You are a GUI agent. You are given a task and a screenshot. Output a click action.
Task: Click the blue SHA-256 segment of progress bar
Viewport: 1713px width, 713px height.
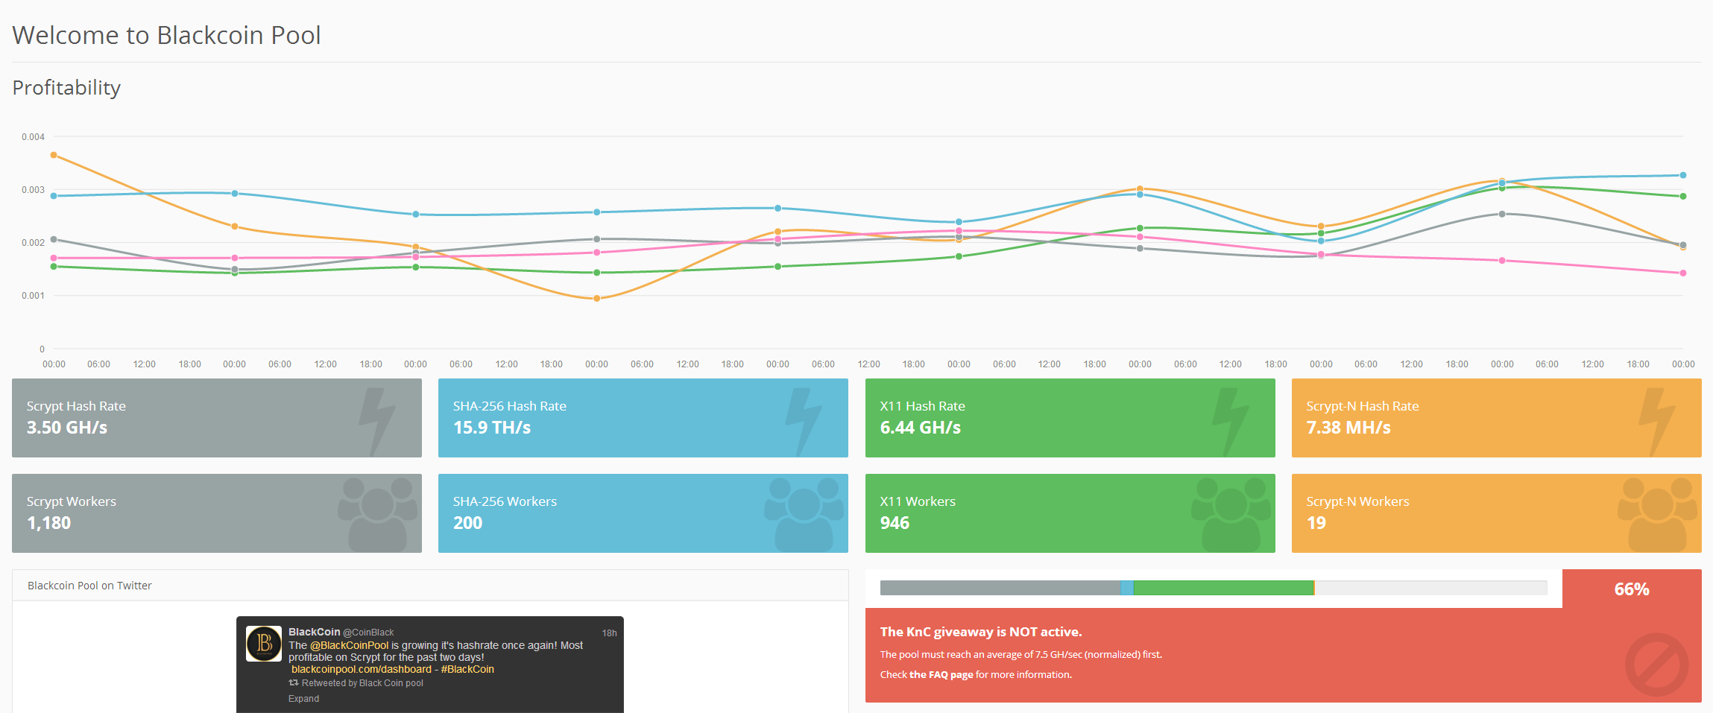click(x=1127, y=588)
